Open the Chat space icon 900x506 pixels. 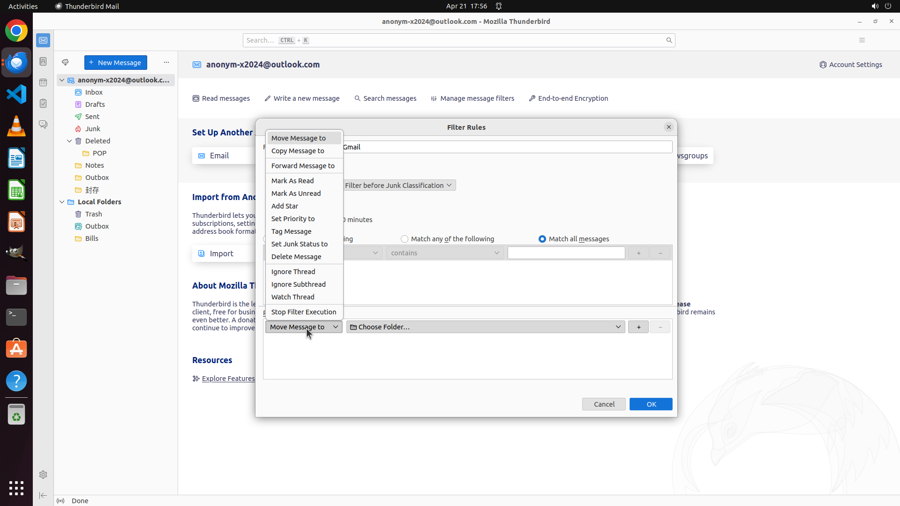[x=43, y=125]
